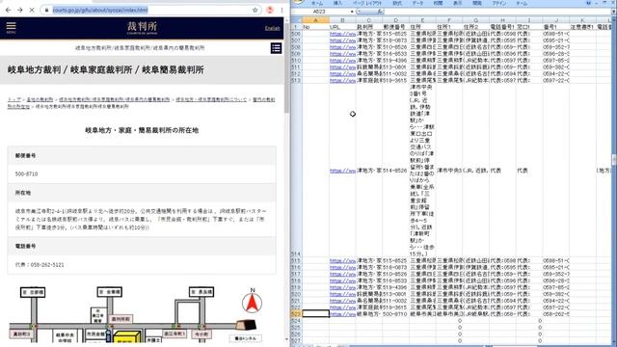Click the browser forward arrow
The height and width of the screenshot is (347, 617).
pos(19,10)
